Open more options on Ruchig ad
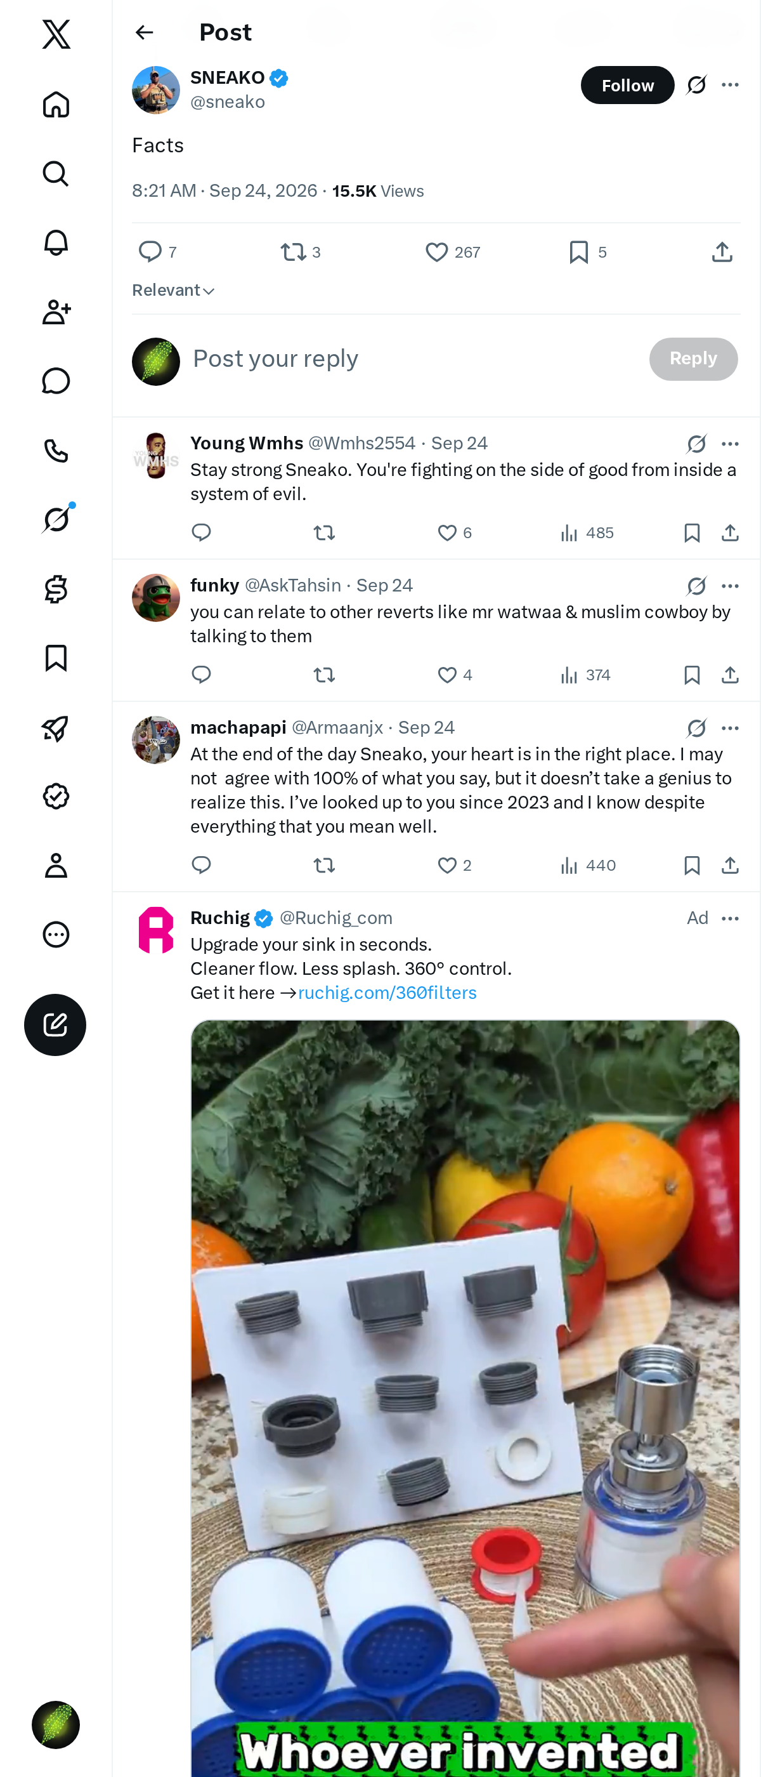This screenshot has height=1777, width=761. pos(730,918)
